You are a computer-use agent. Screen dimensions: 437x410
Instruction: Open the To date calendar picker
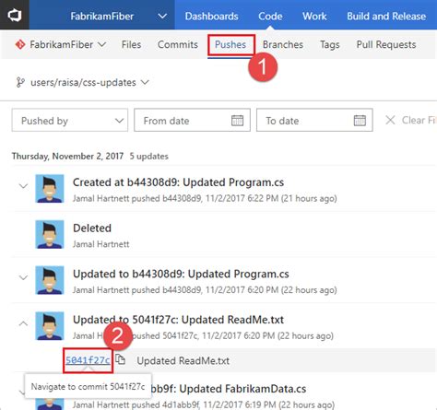[x=360, y=120]
